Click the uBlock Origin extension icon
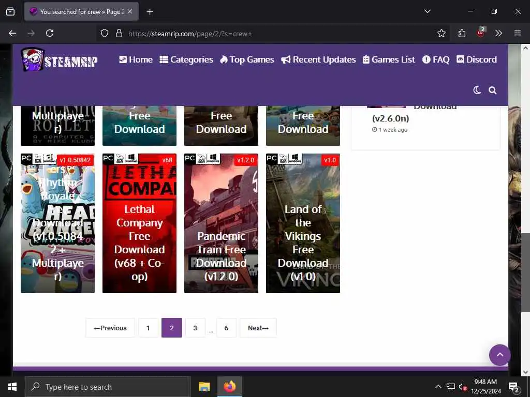This screenshot has height=397, width=530. (481, 33)
